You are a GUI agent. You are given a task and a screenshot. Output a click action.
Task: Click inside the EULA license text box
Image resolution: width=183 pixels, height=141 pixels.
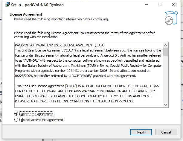tap(89, 75)
